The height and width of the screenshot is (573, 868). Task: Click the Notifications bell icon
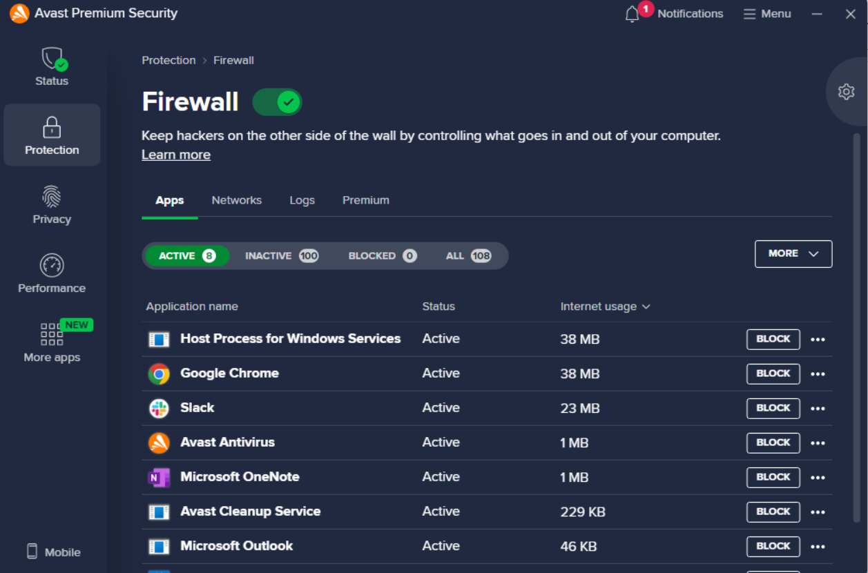(632, 14)
